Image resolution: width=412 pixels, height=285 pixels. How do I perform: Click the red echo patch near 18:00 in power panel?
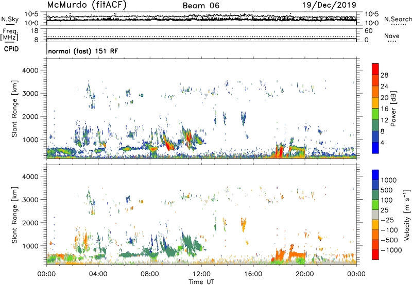(x=280, y=152)
